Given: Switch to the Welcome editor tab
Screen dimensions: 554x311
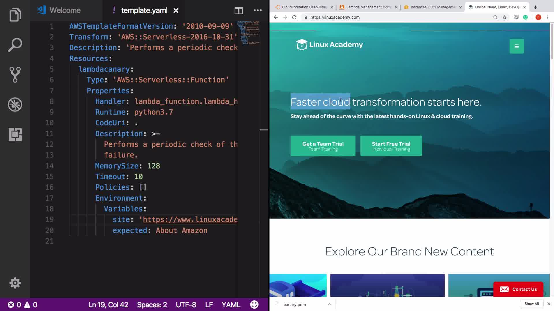Looking at the screenshot, I should tap(65, 10).
